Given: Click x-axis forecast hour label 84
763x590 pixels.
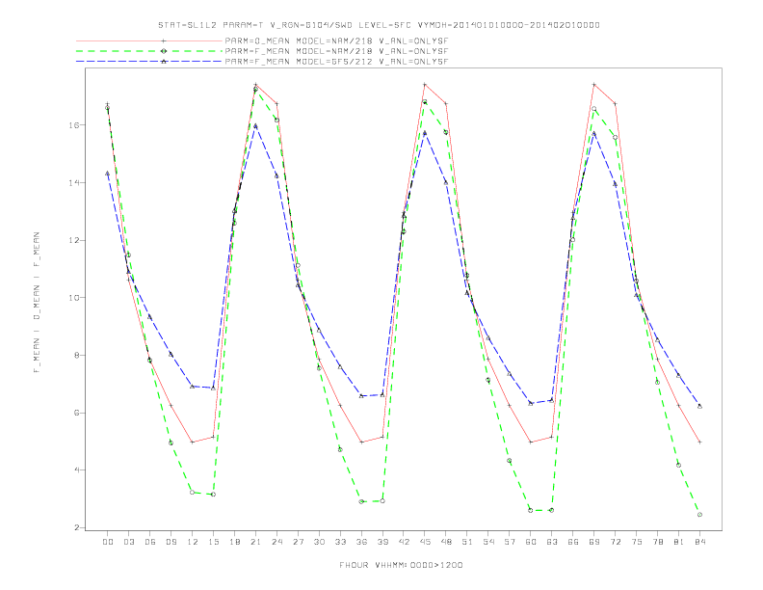Looking at the screenshot, I should (699, 542).
